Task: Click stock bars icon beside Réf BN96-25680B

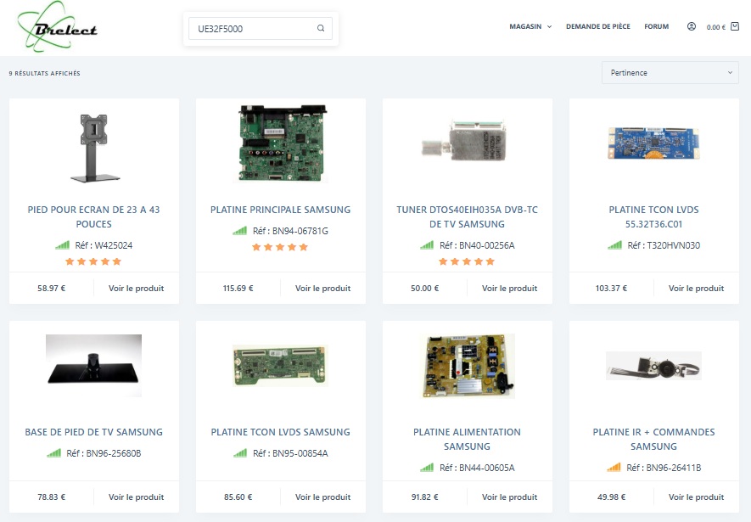Action: (53, 453)
